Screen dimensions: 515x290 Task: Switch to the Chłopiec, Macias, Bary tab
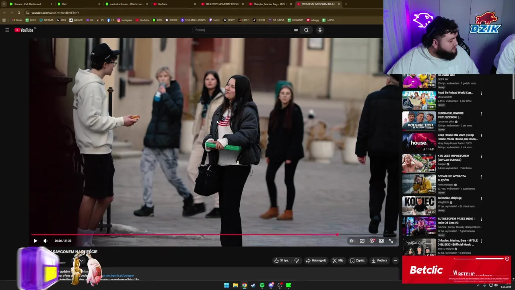(270, 4)
